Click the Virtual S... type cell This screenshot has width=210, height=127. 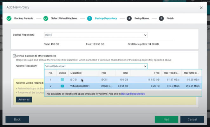(x=107, y=86)
